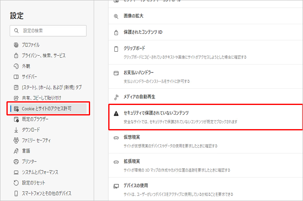Click the download arrow icon for ダウンロード

(16, 130)
